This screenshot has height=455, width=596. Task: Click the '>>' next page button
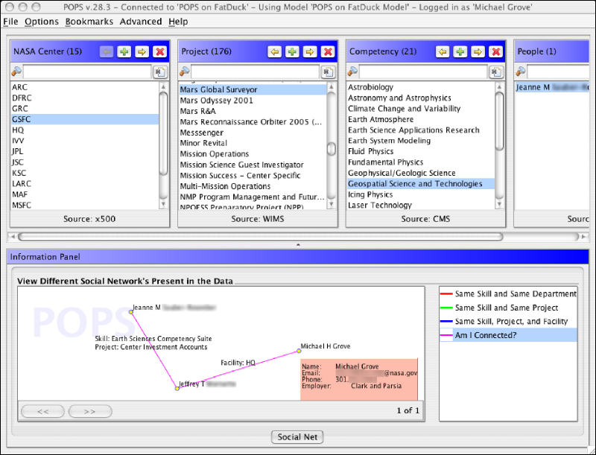[x=89, y=410]
